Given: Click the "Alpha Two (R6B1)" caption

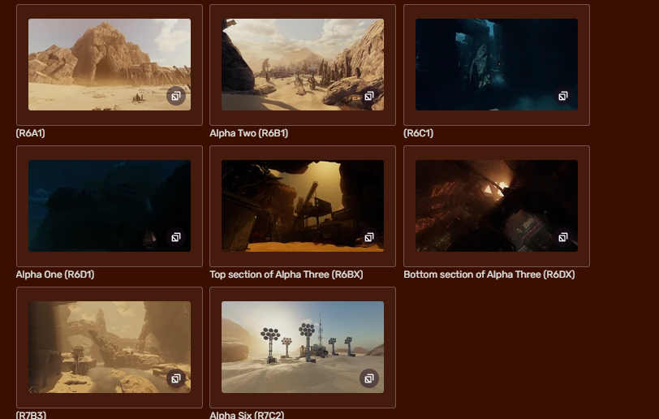Looking at the screenshot, I should click(249, 133).
